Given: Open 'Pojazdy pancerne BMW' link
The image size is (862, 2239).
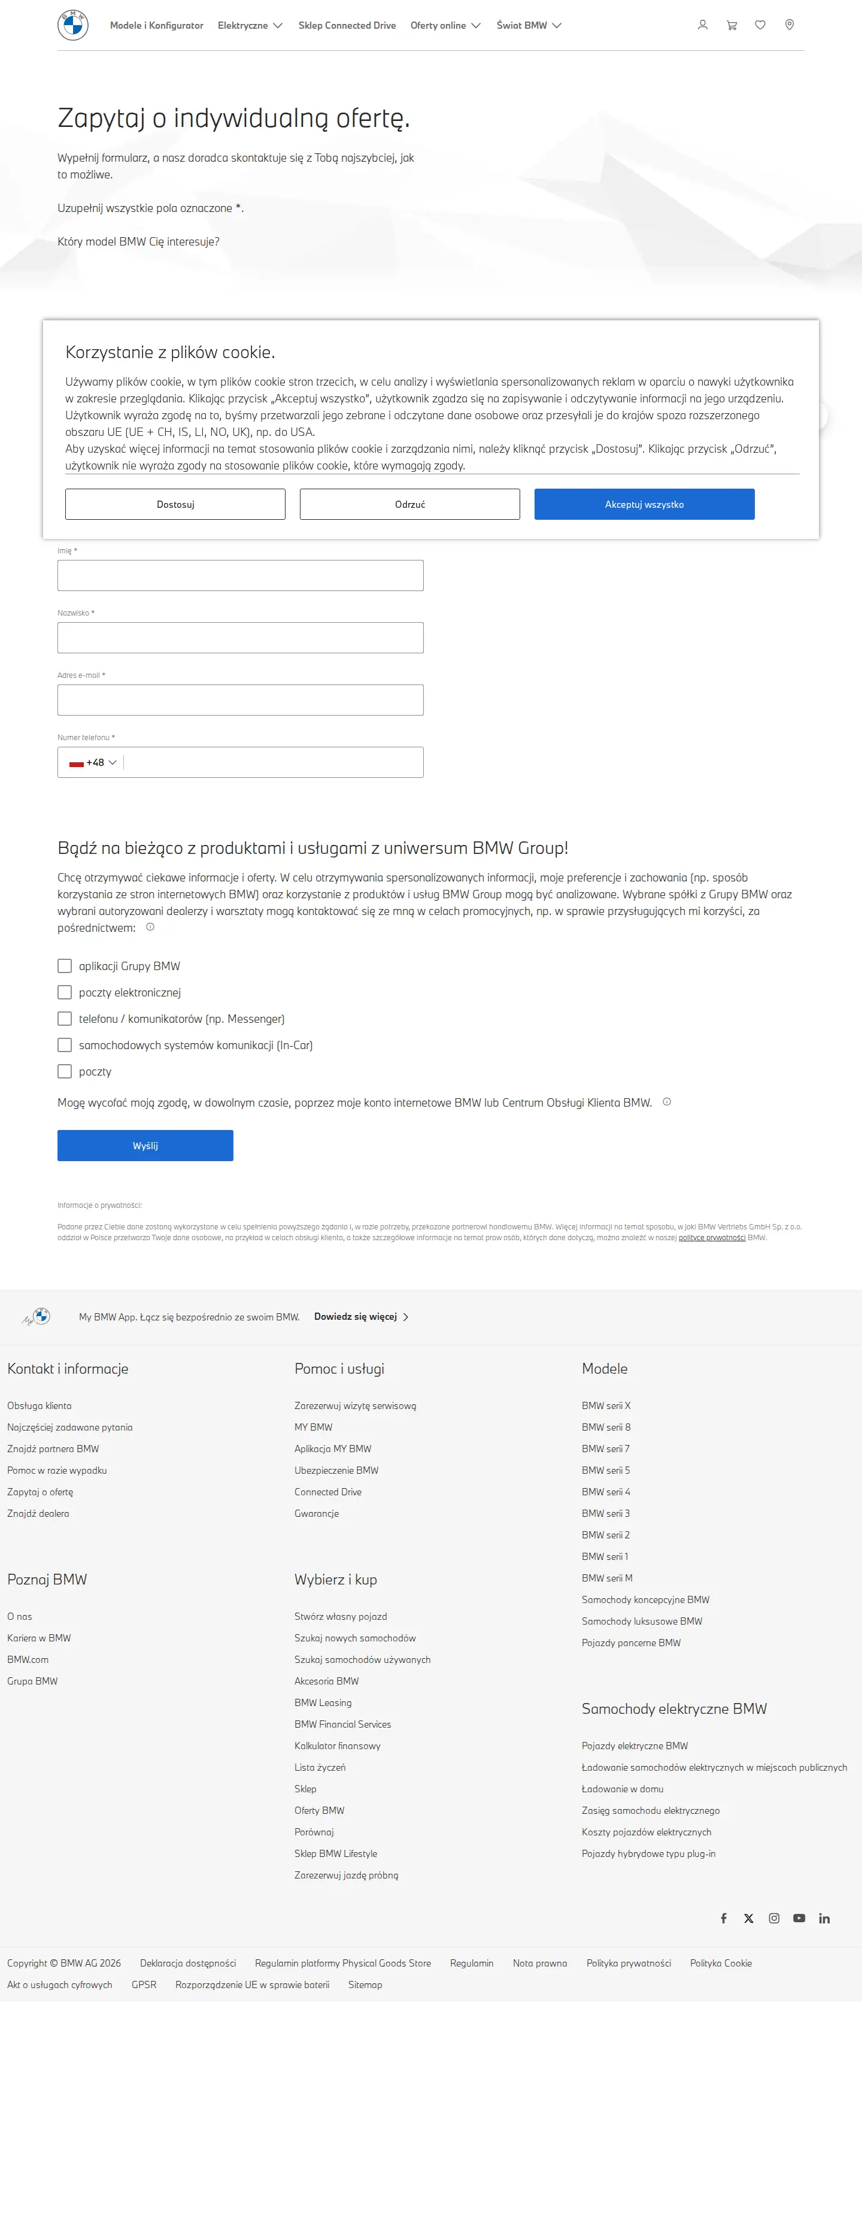Looking at the screenshot, I should pos(632,1643).
